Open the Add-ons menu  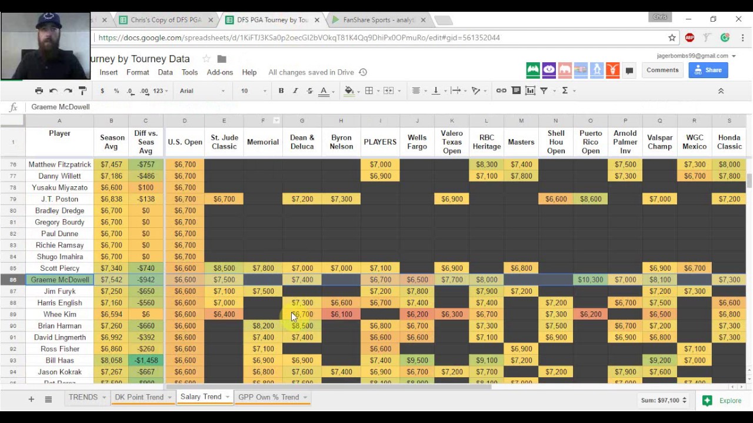pos(220,72)
